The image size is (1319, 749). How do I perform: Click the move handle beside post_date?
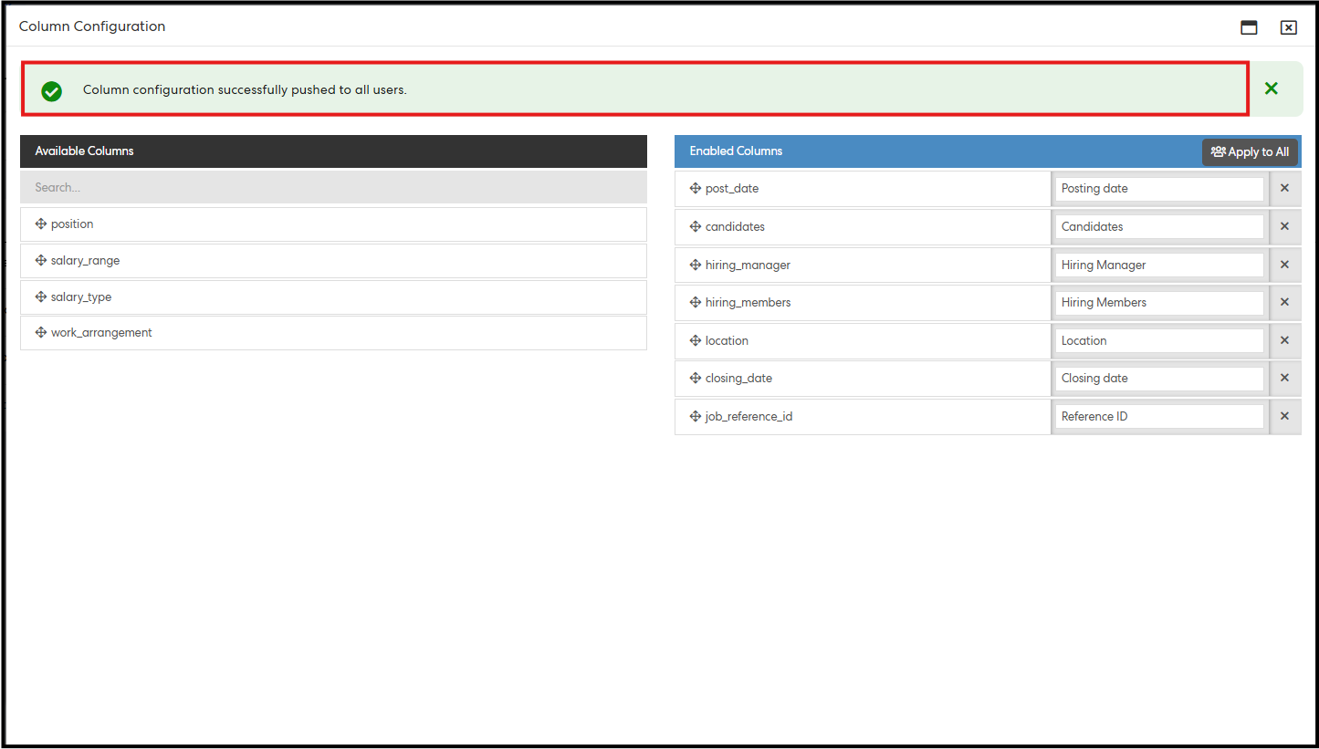696,189
